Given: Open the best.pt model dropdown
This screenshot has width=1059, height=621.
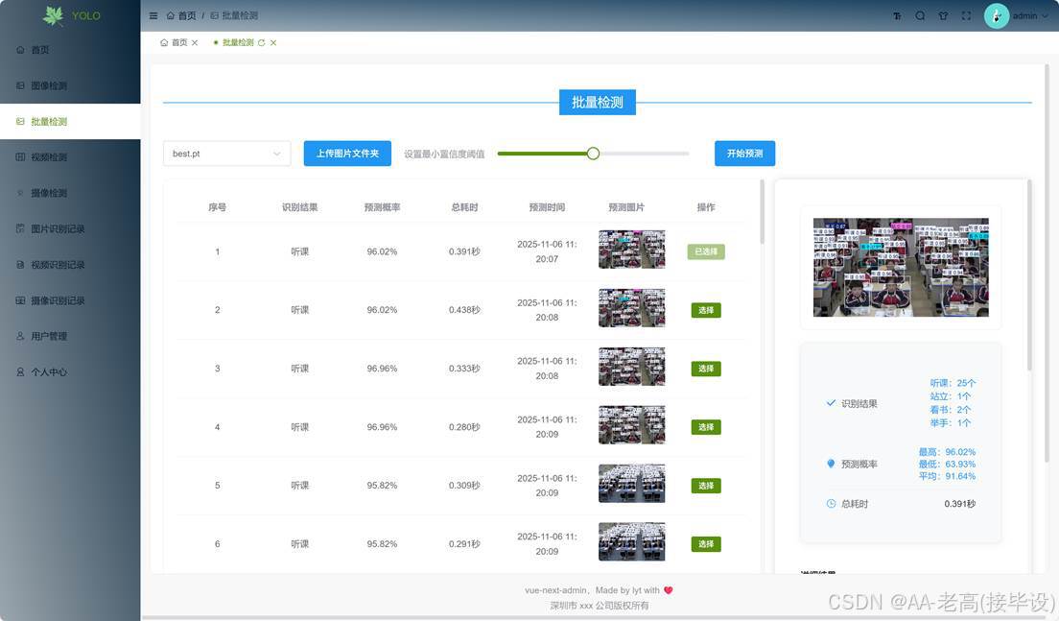Looking at the screenshot, I should tap(227, 154).
